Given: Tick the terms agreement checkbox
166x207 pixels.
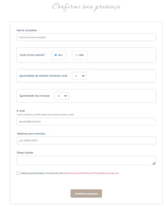Looking at the screenshot, I should (18, 173).
